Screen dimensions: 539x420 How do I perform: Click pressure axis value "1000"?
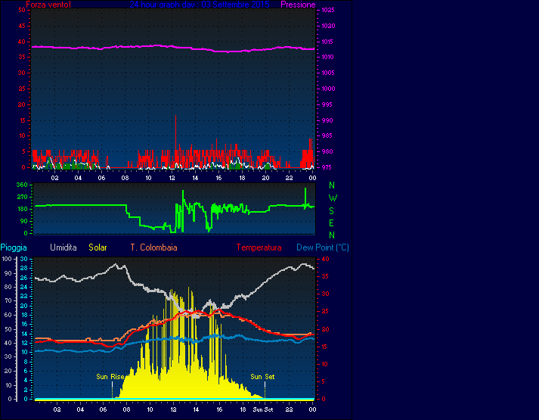click(x=328, y=89)
